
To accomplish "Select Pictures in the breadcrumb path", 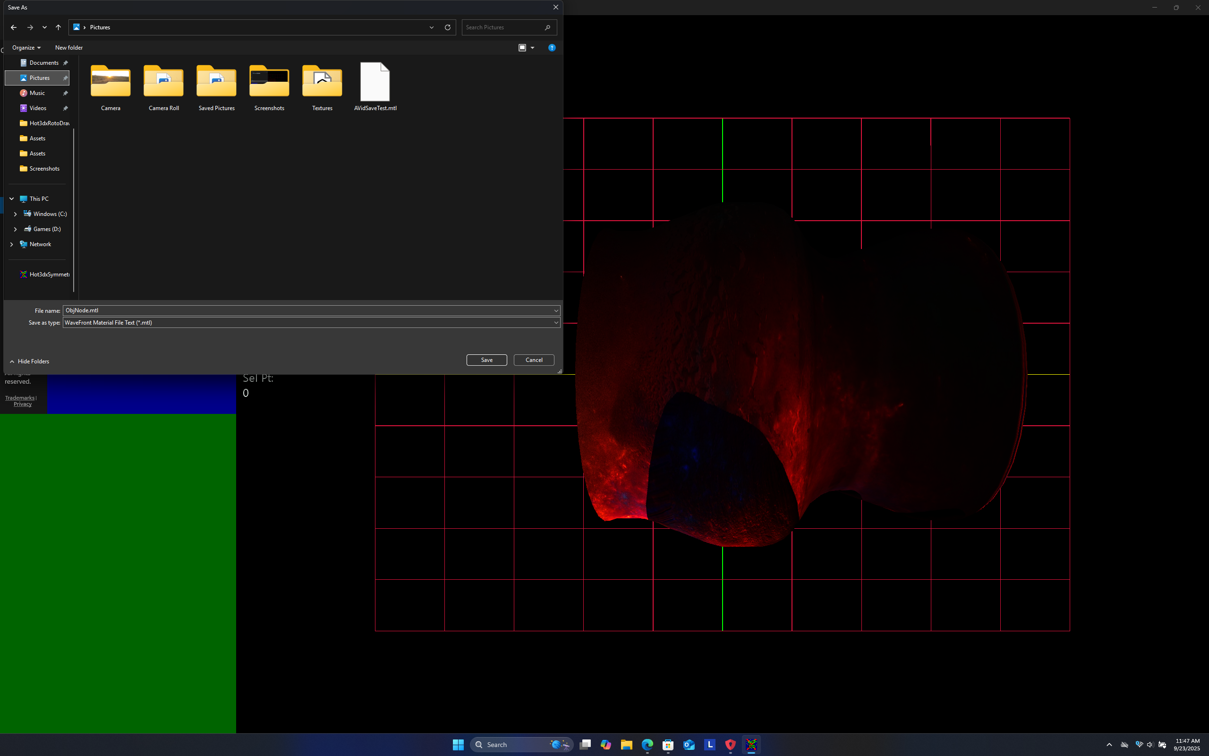I will 101,27.
